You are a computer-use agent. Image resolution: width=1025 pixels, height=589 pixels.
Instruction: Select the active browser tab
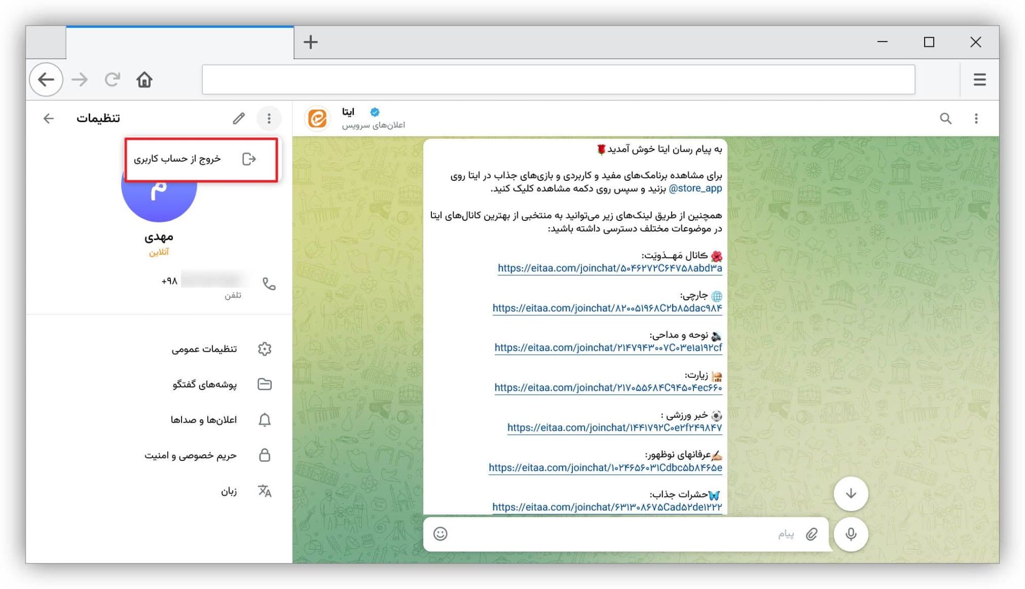[180, 42]
